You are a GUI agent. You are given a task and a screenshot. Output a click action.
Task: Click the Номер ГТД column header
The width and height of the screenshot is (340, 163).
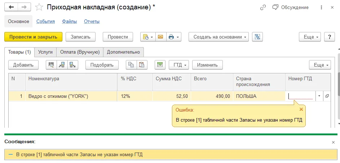tap(308, 82)
